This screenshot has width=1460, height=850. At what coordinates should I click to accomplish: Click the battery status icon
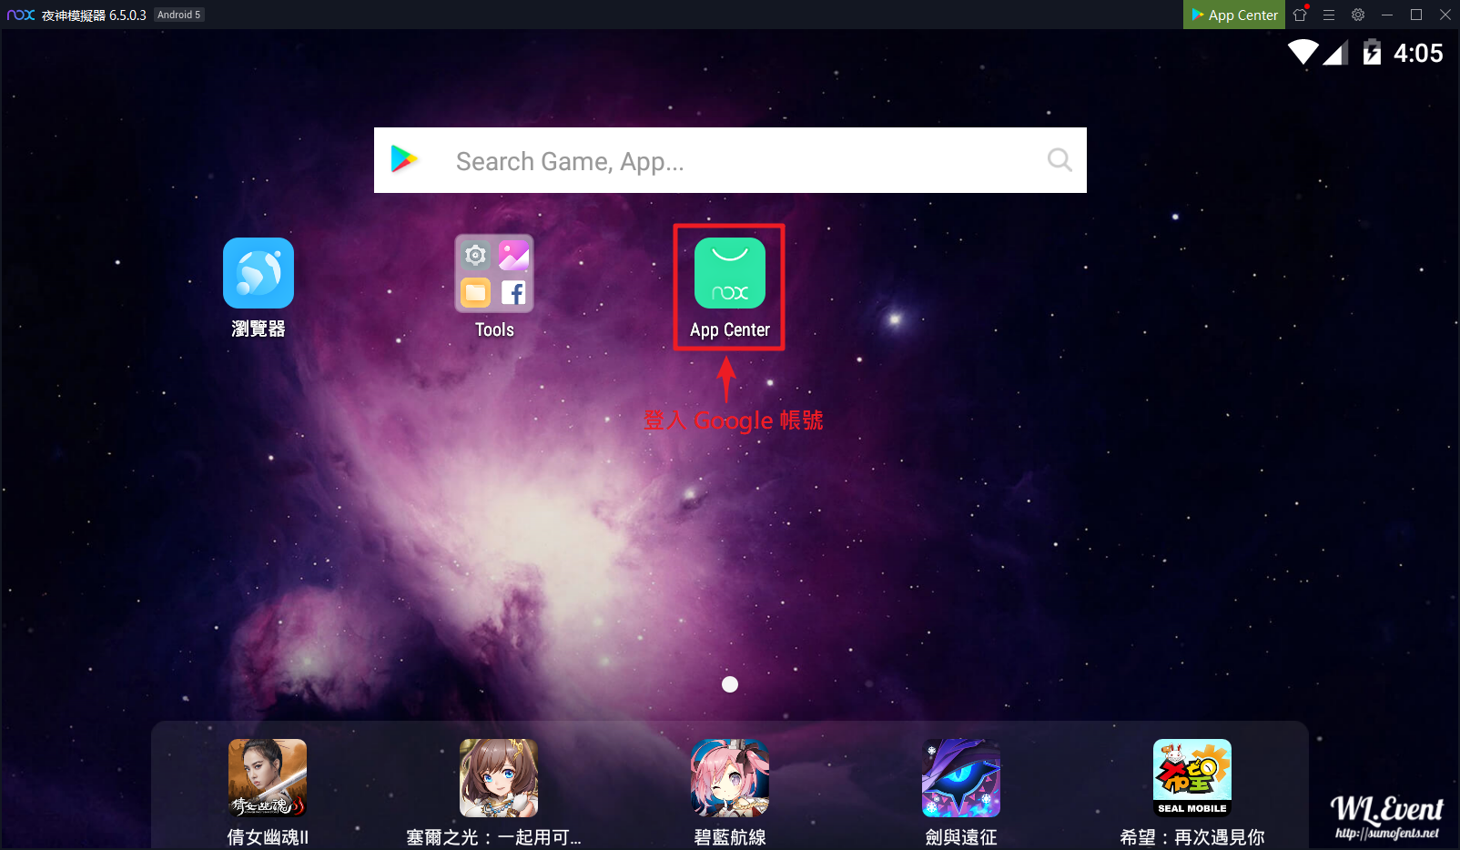[x=1372, y=52]
